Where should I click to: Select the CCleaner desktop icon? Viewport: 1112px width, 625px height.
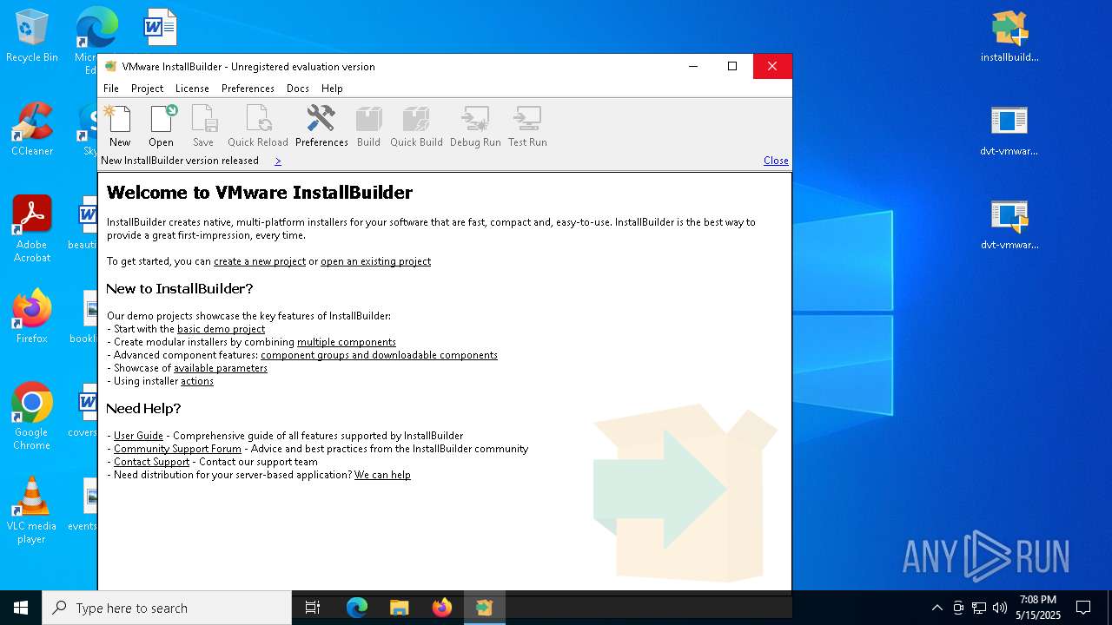(x=32, y=129)
